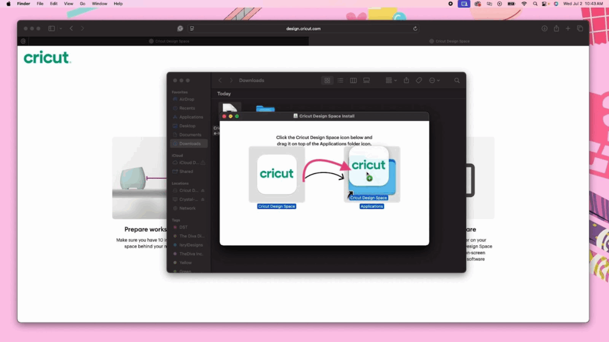
Task: Open the Finder group-by dropdown
Action: pyautogui.click(x=391, y=80)
